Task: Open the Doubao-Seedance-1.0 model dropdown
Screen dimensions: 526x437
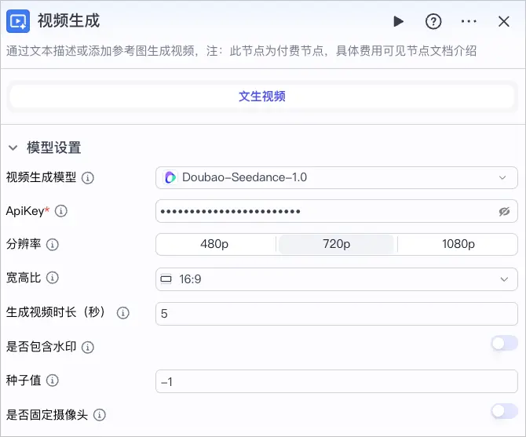Action: tap(337, 177)
